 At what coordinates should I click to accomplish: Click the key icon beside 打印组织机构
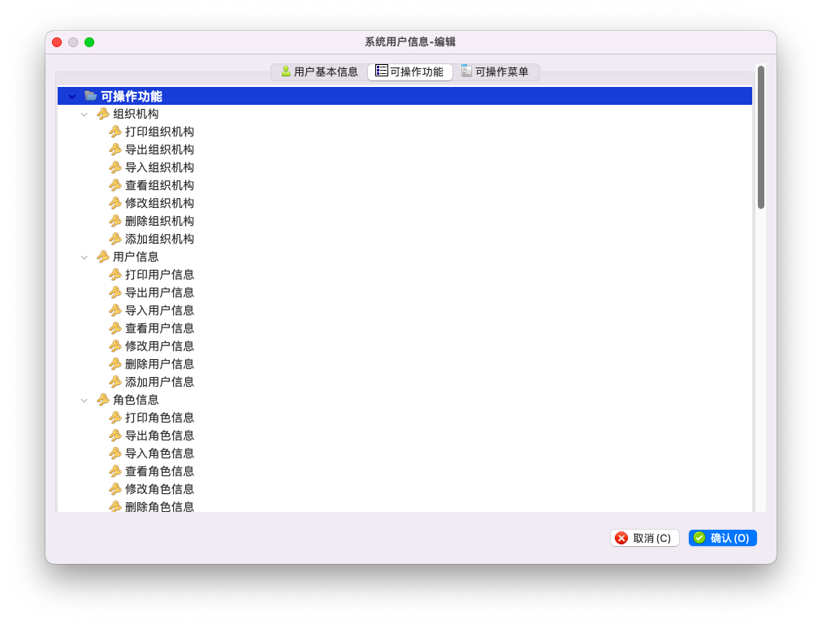pyautogui.click(x=115, y=132)
